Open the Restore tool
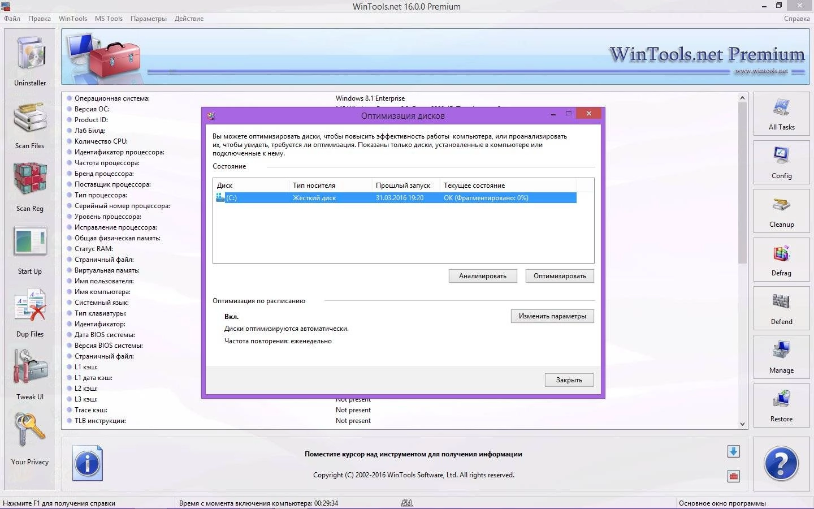The height and width of the screenshot is (509, 814). (x=781, y=406)
